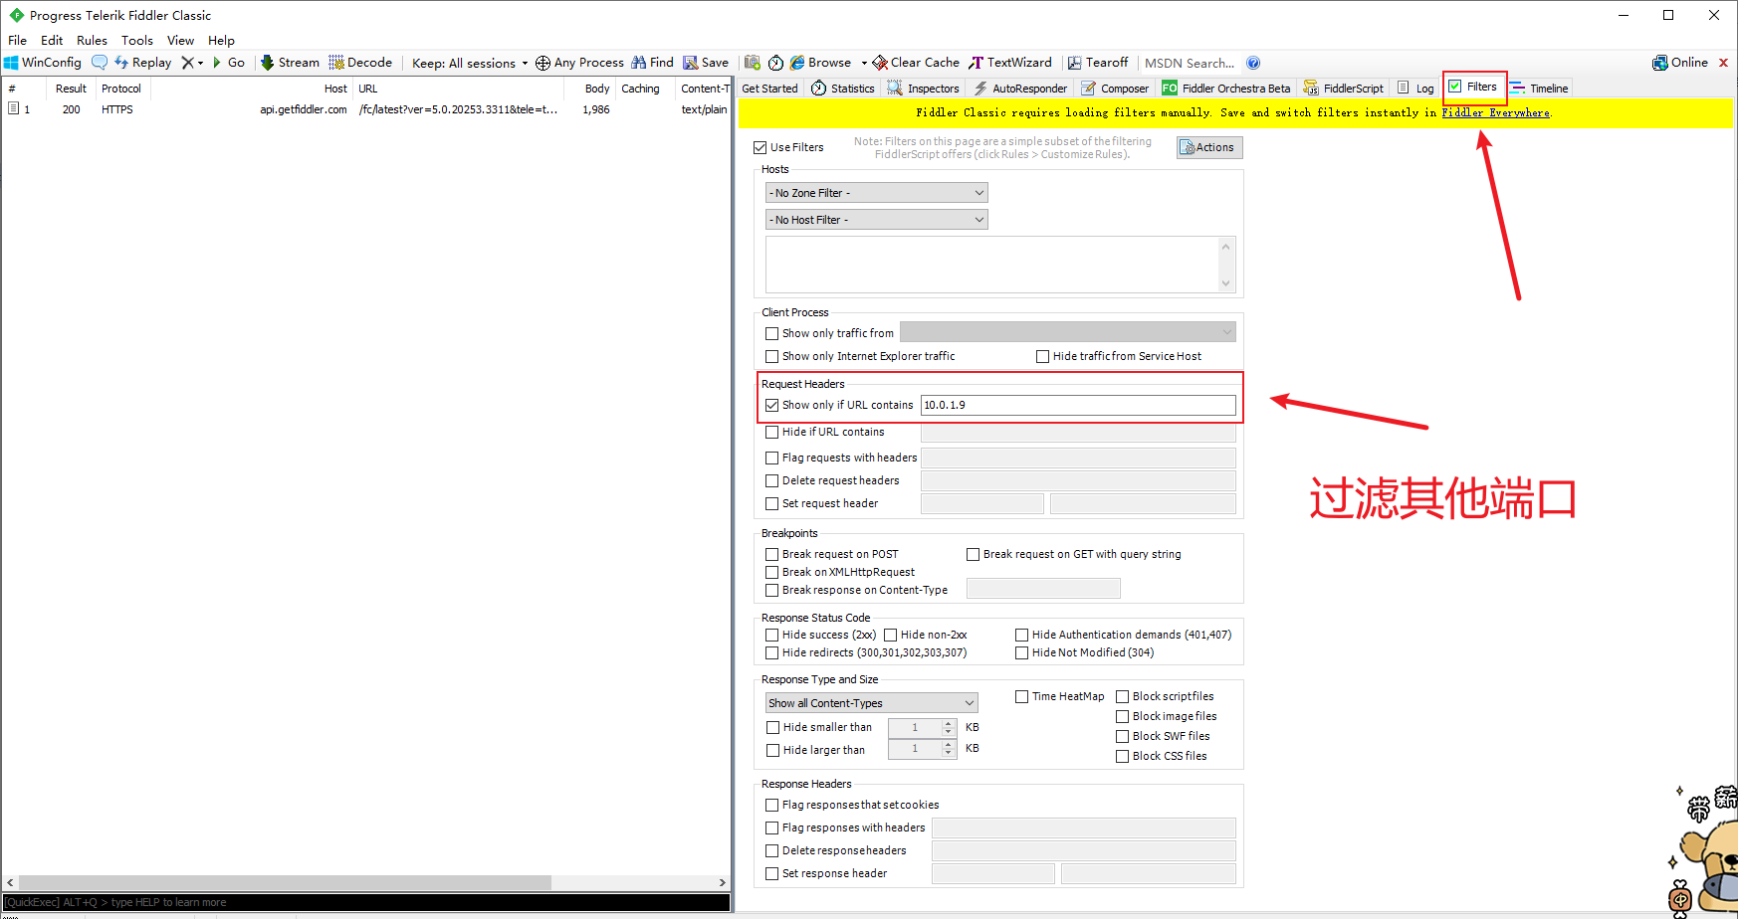Check Hide success (2xx) checkbox
This screenshot has height=919, width=1738.
point(771,635)
